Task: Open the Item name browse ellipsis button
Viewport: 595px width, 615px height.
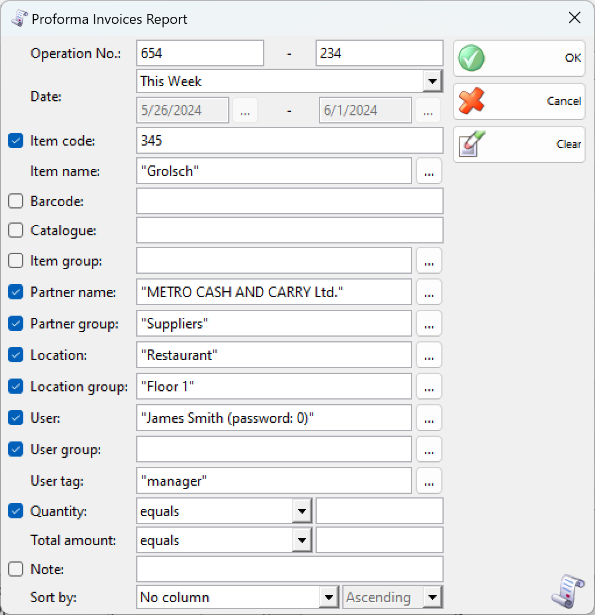Action: (429, 171)
